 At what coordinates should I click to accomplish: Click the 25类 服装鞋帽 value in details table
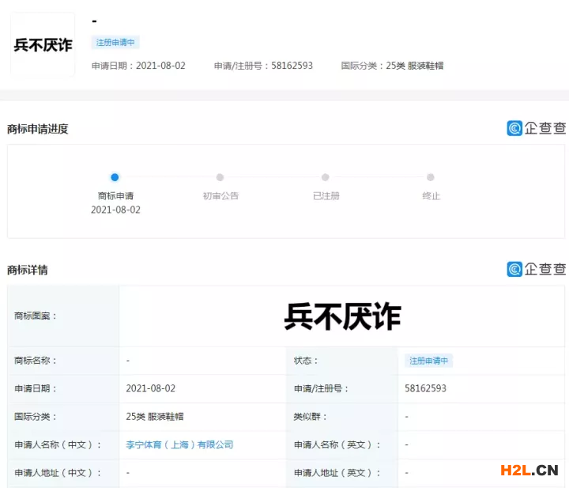155,416
